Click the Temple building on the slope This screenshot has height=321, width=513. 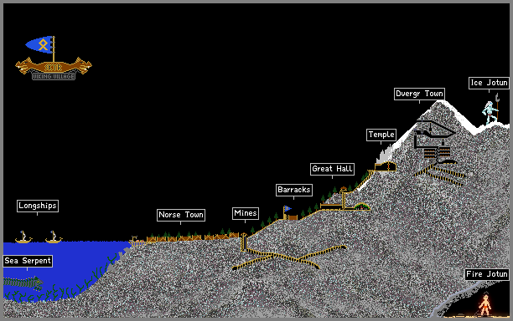(x=386, y=166)
